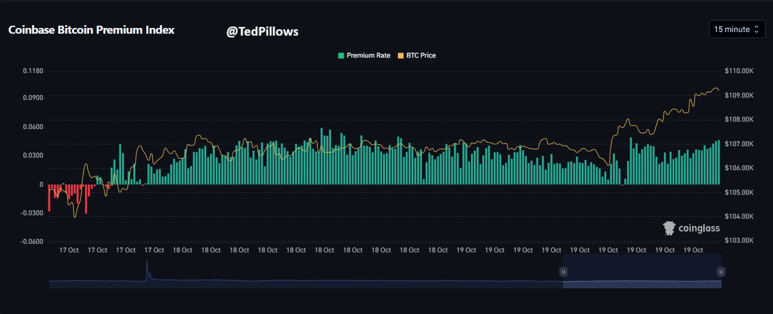Click the $103.00K right axis label

(x=739, y=240)
